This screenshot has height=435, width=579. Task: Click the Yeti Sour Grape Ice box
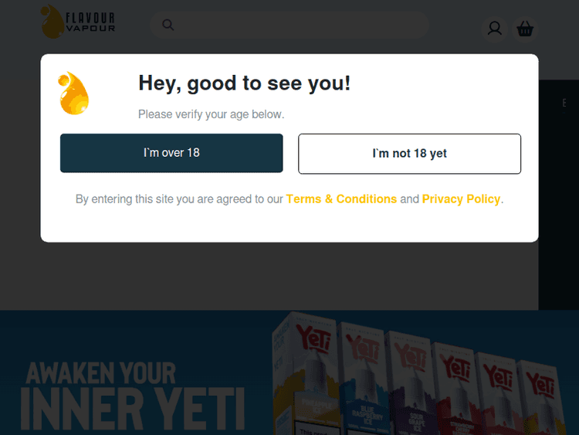[411, 384]
